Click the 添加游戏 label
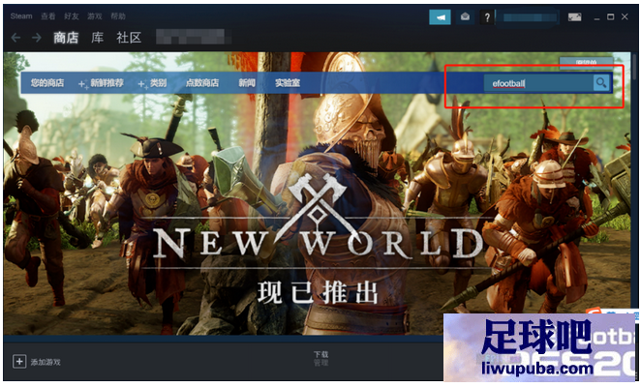The width and height of the screenshot is (640, 387). (x=46, y=362)
